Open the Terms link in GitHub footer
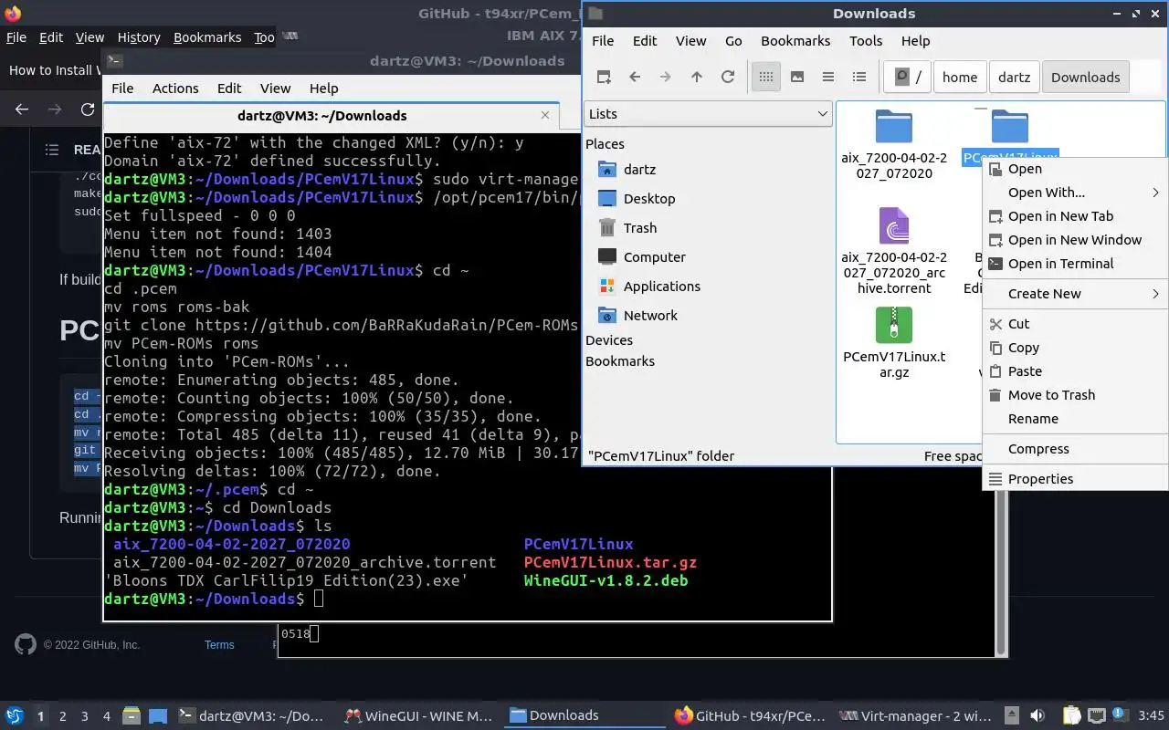 (x=219, y=645)
